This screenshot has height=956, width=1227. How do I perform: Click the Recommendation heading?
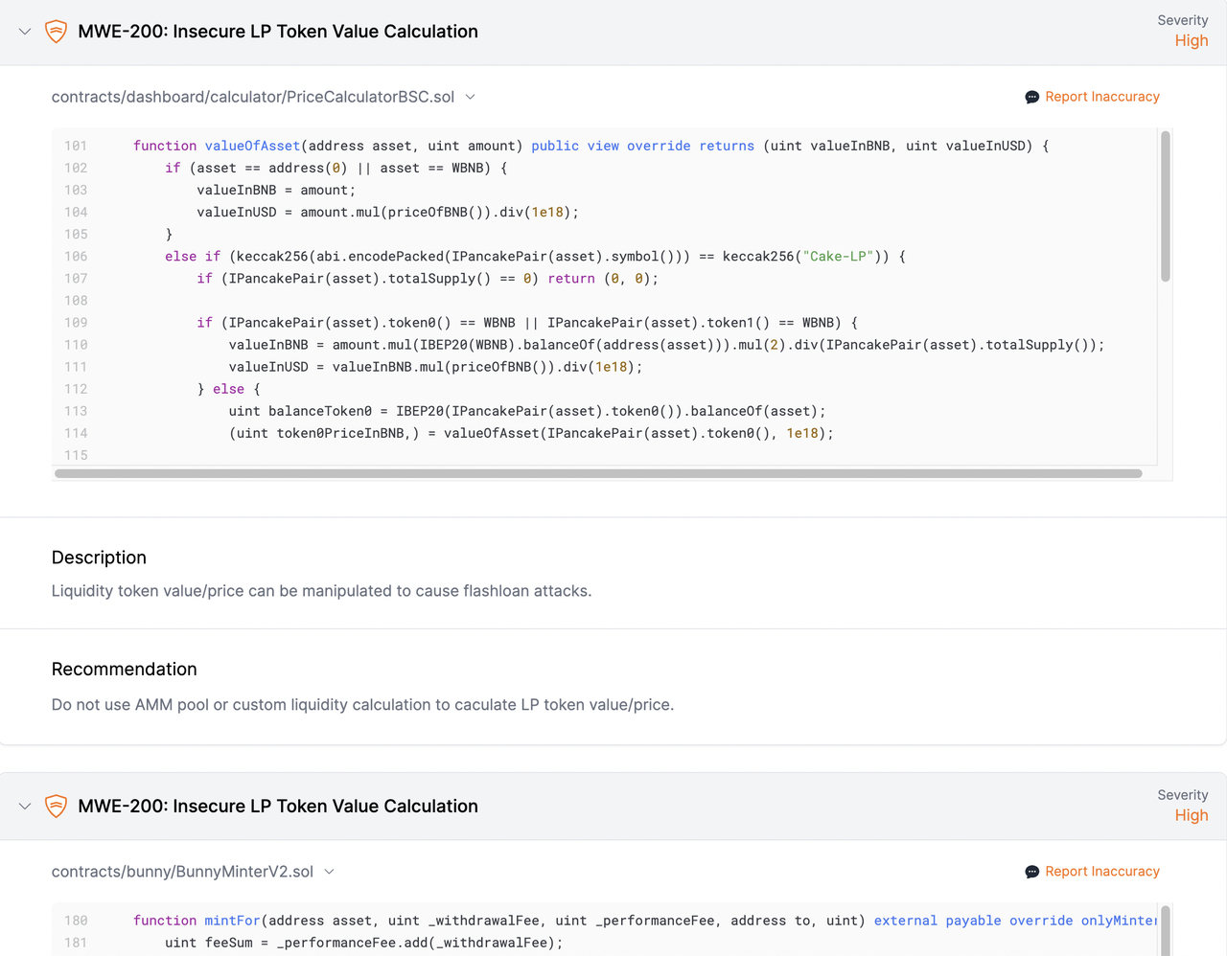[125, 670]
